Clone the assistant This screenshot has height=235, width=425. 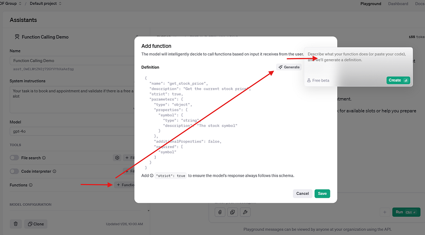36,224
